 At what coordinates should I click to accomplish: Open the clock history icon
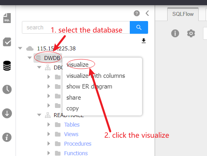[7, 89]
